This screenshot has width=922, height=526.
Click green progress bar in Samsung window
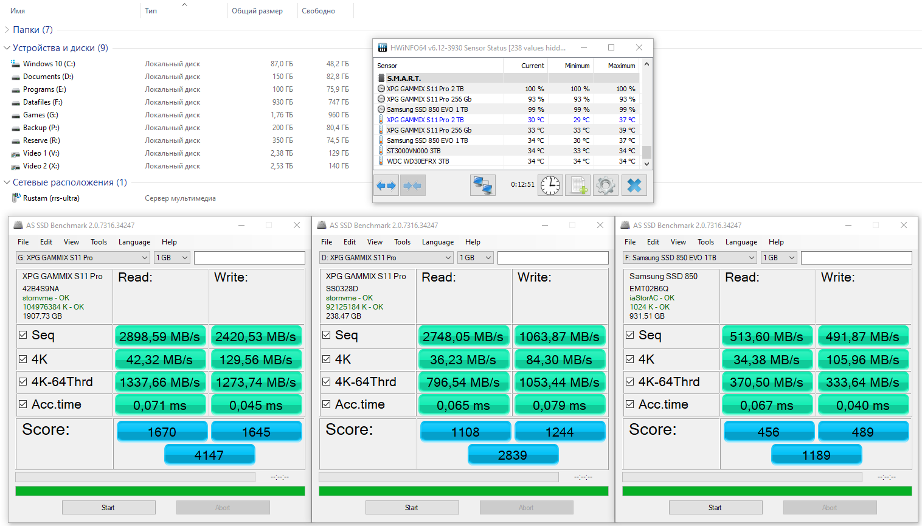pos(767,491)
